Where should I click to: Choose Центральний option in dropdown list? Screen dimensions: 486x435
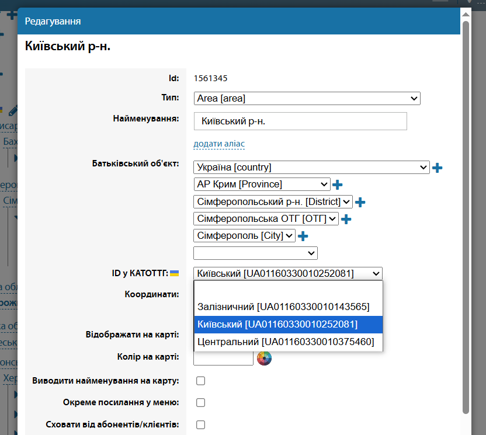coord(286,342)
